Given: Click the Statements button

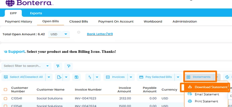Looking at the screenshot, I should 199,77.
